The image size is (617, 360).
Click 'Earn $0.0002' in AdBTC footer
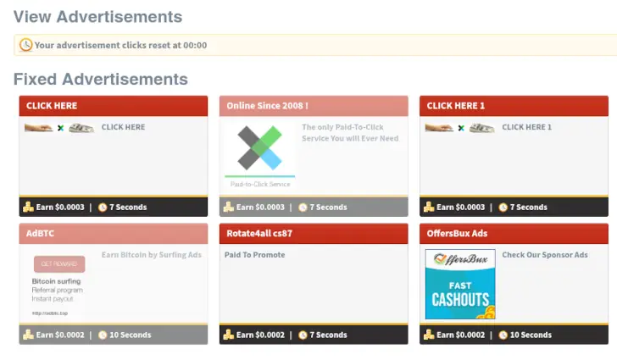pos(60,335)
